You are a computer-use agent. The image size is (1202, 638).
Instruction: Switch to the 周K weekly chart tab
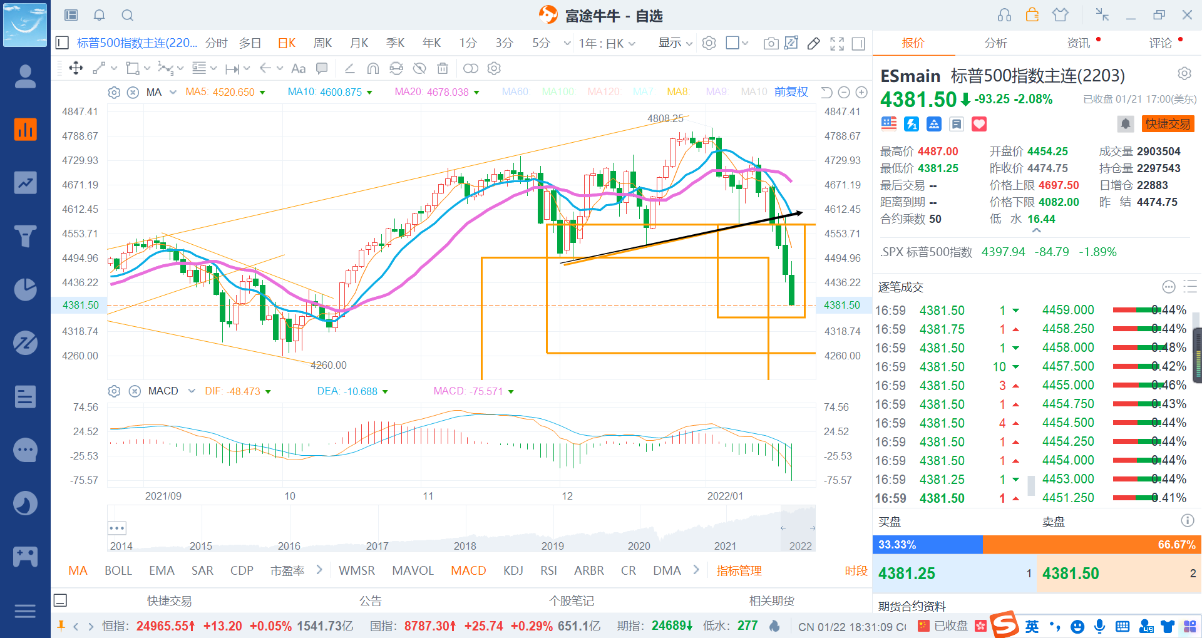click(322, 43)
